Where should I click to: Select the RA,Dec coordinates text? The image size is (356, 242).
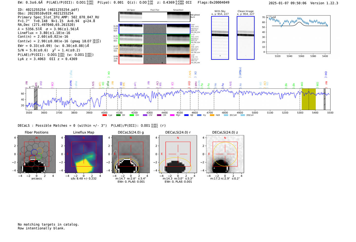tap(47, 25)
